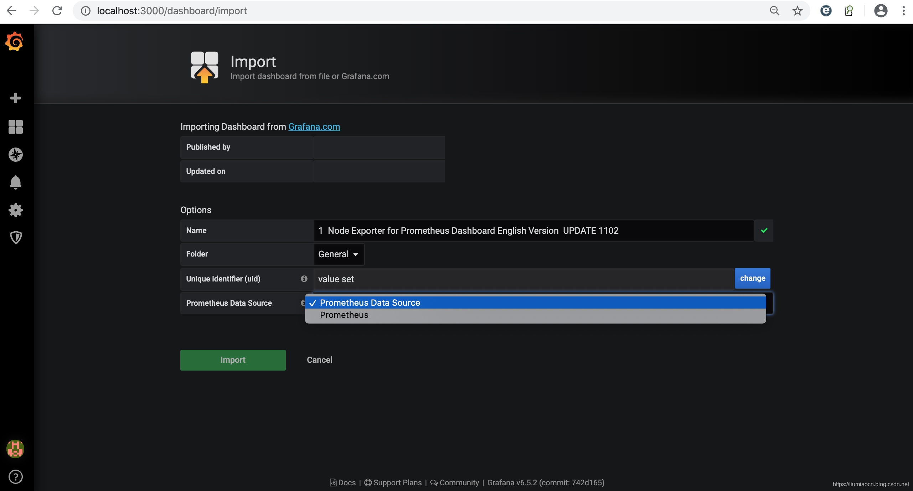Open the Chrome profile account icon
913x491 pixels.
[881, 11]
